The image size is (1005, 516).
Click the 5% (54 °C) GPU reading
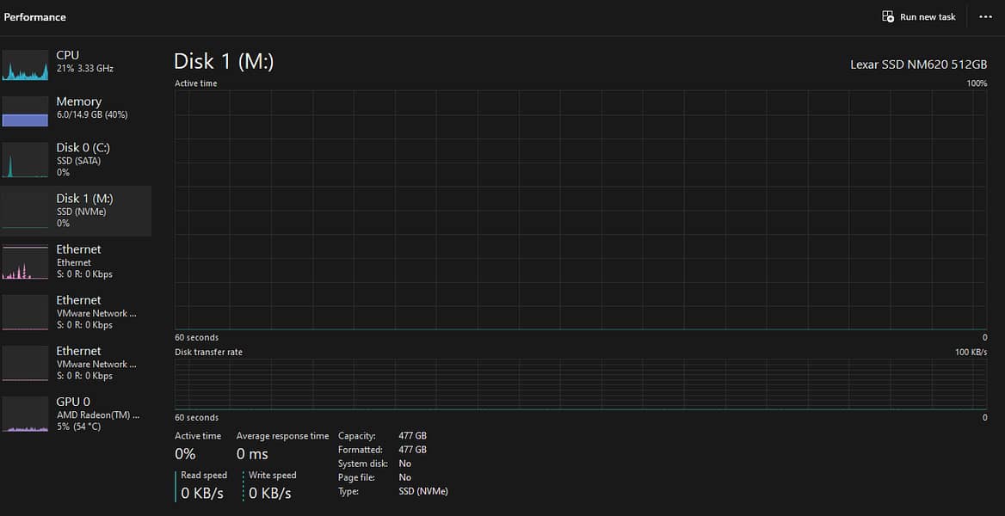pos(78,427)
